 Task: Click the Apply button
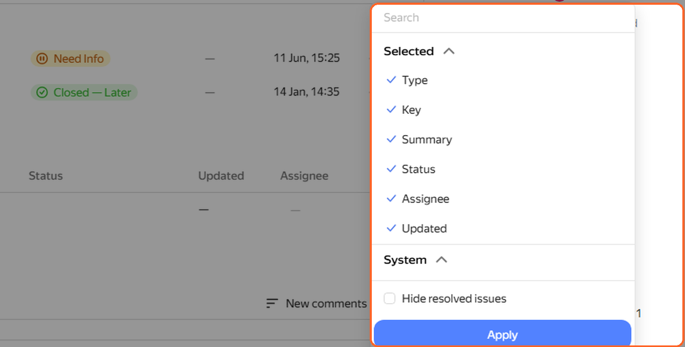pos(502,334)
